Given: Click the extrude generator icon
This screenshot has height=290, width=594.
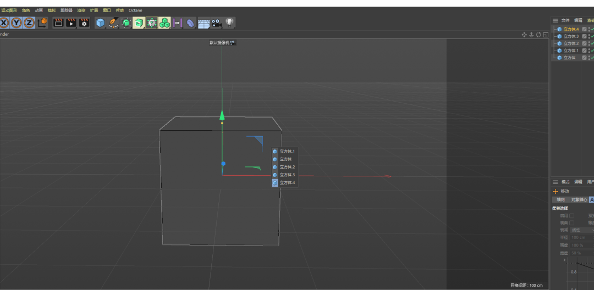Looking at the screenshot, I should coord(139,23).
